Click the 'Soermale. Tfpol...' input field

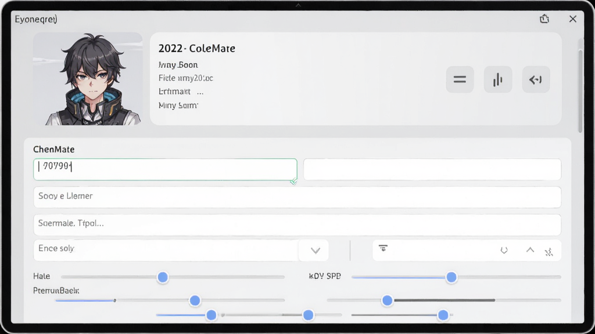pos(297,224)
